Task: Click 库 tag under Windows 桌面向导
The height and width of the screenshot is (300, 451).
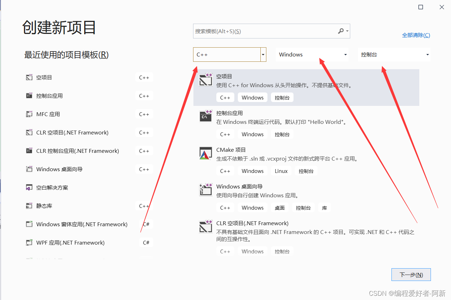Action: (x=325, y=208)
